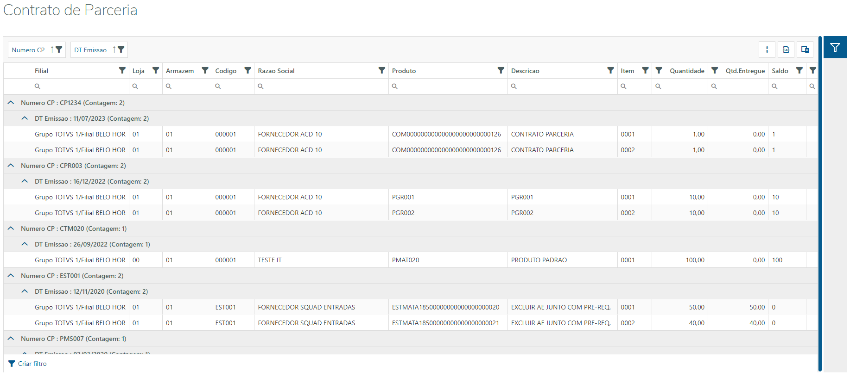Open the column chooser icon
This screenshot has height=377, width=850.
805,49
